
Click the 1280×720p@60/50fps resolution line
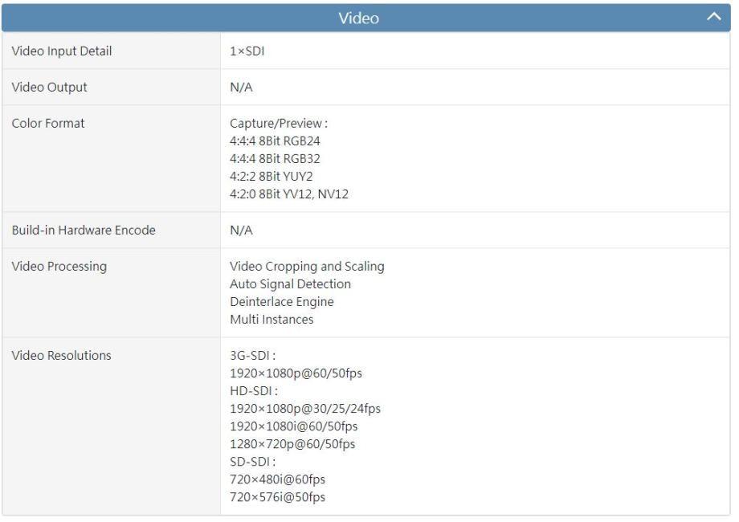point(292,444)
